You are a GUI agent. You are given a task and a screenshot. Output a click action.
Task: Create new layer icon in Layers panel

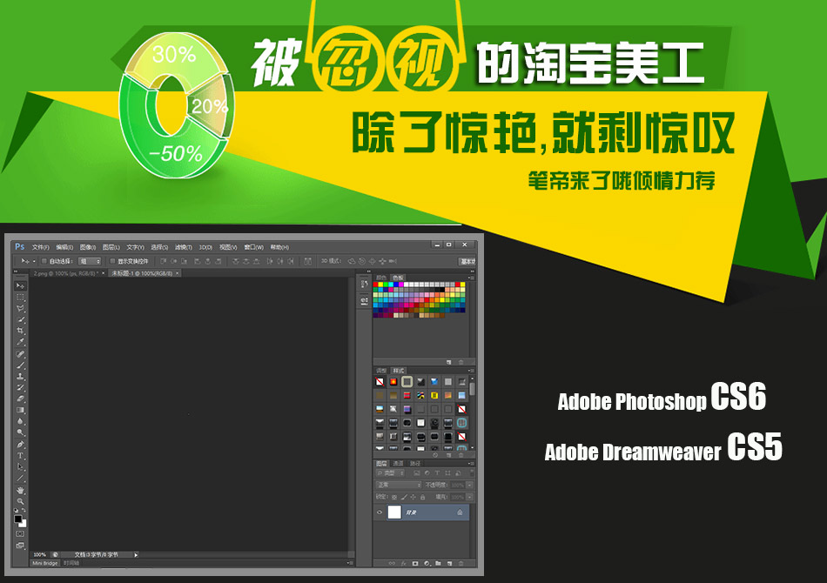point(449,564)
